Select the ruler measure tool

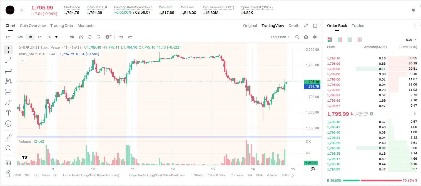[x=8, y=138]
